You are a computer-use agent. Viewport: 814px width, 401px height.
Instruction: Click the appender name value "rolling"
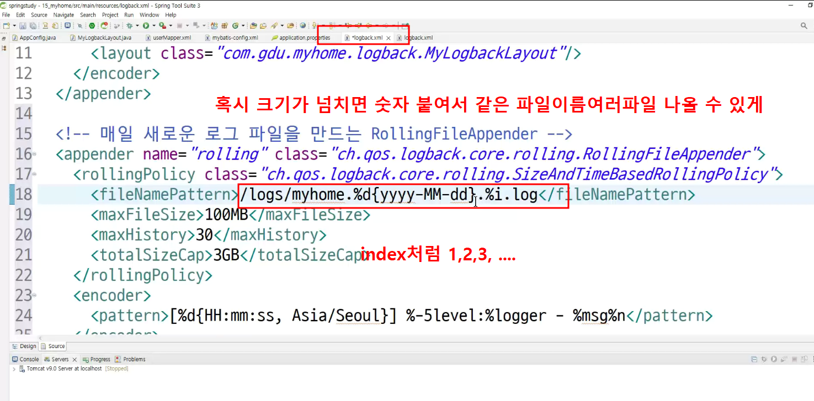[228, 154]
